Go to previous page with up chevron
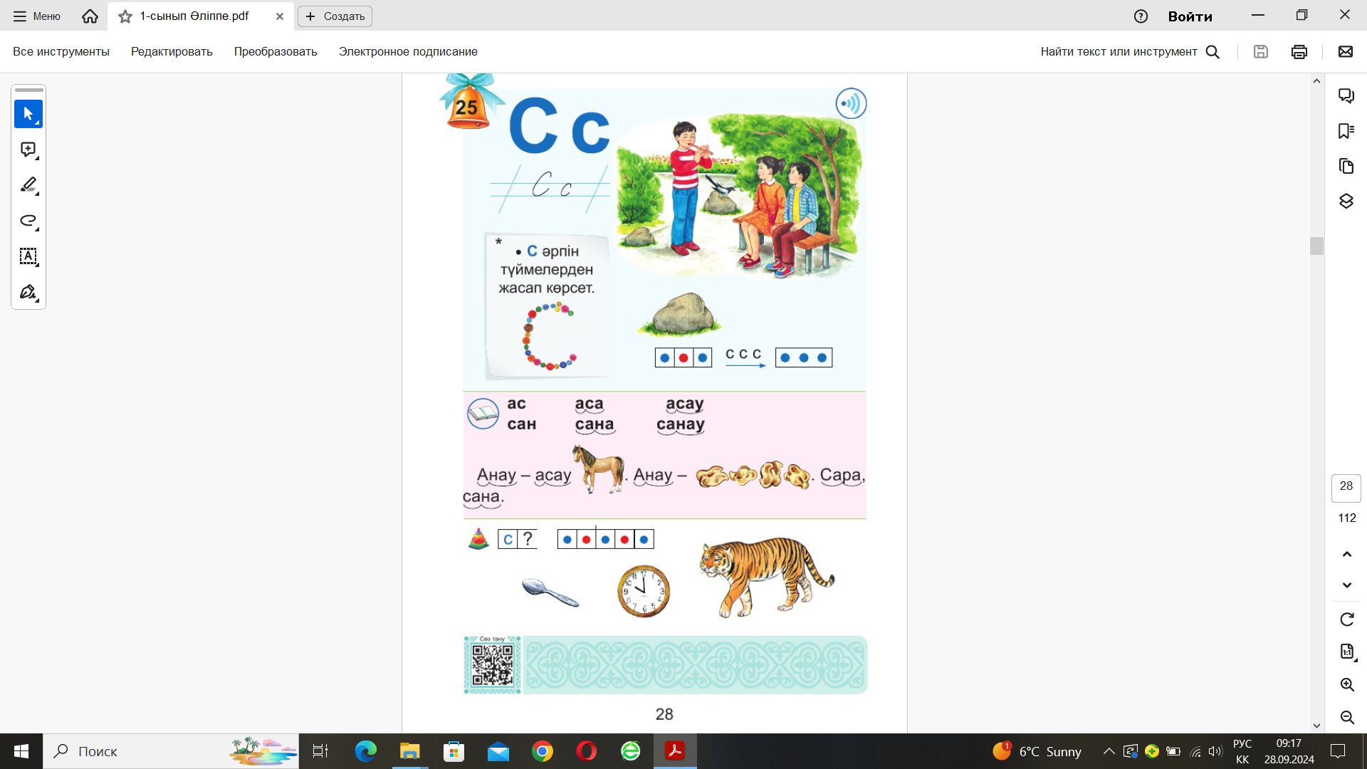This screenshot has width=1367, height=769. point(1346,554)
